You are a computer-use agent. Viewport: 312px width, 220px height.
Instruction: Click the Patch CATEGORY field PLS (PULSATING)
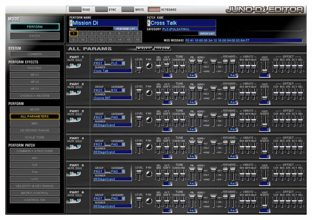(189, 29)
